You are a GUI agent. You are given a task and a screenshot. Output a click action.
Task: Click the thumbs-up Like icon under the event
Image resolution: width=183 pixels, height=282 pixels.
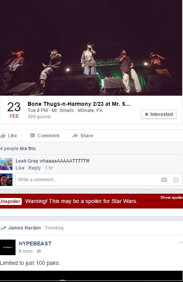(x=3, y=136)
